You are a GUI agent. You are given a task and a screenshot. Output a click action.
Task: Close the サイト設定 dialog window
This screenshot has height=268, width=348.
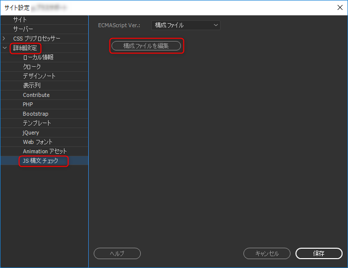pyautogui.click(x=340, y=7)
